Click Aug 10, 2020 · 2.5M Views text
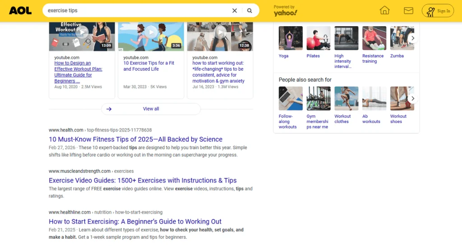Viewport: 462px width, 246px height. [78, 87]
